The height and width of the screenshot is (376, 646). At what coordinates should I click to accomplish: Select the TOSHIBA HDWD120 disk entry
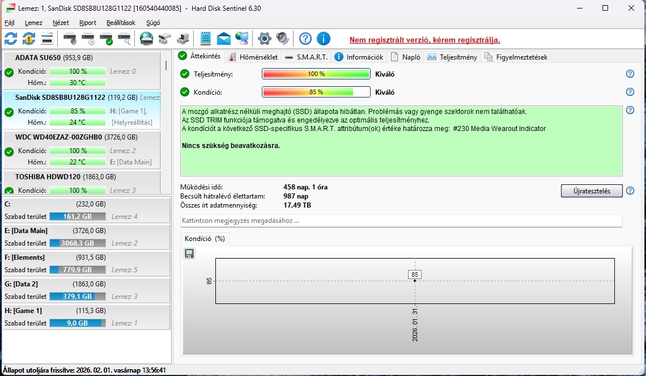[x=82, y=182]
